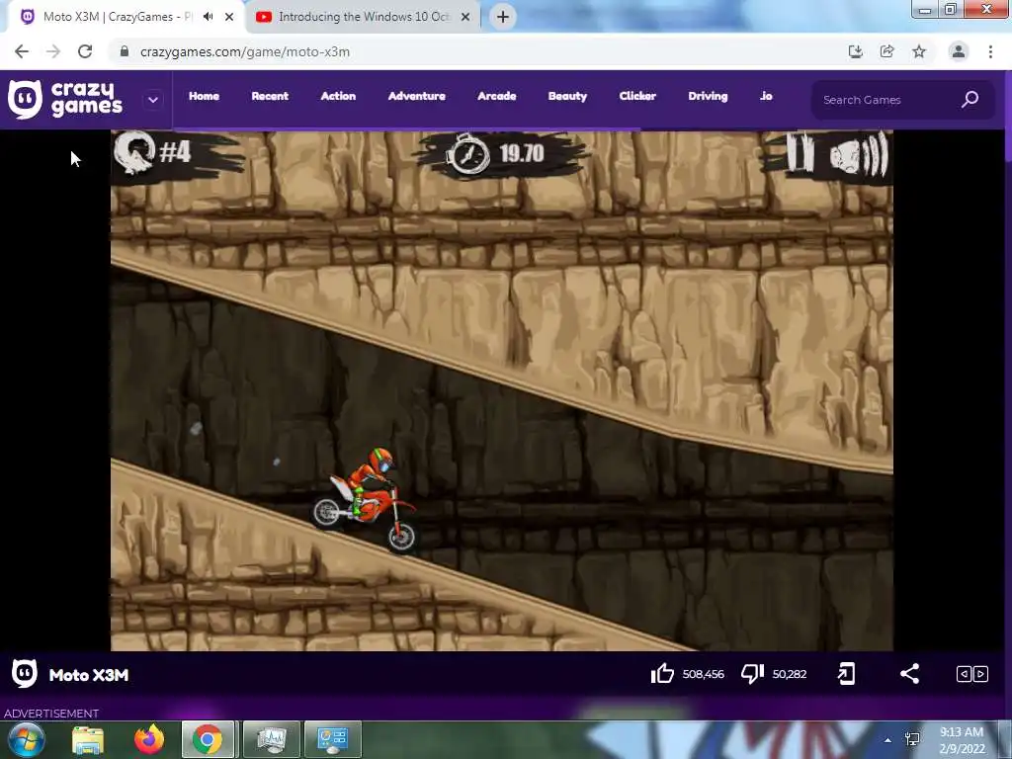Open Chrome three-dot menu
The image size is (1012, 759).
click(990, 51)
